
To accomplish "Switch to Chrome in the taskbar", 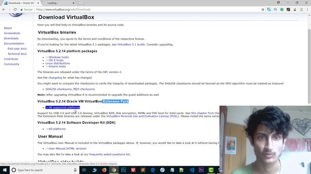I will pos(114,170).
